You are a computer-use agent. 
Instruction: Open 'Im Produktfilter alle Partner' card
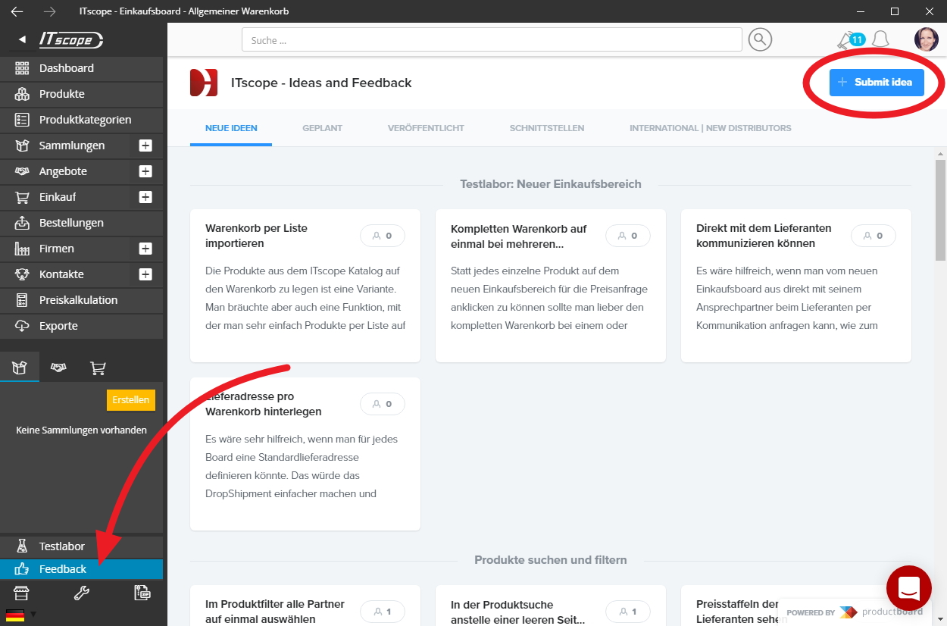click(305, 606)
